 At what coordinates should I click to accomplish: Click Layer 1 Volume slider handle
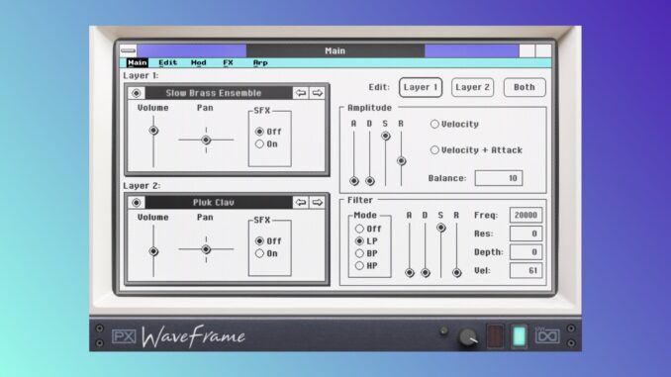coord(153,131)
